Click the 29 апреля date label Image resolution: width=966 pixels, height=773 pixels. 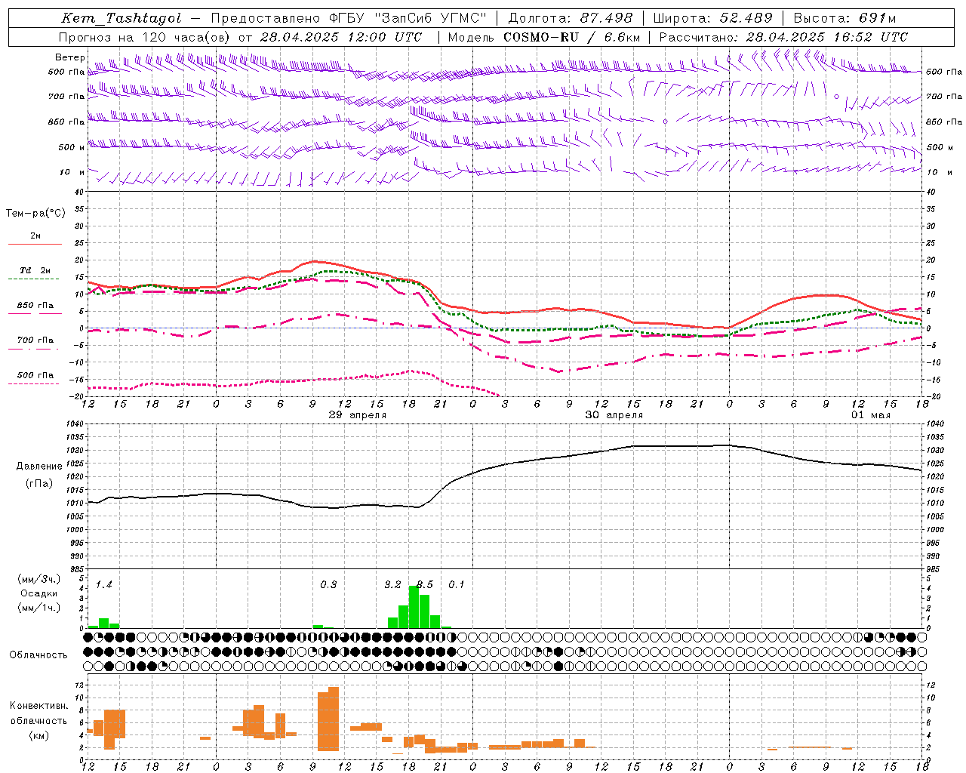[358, 415]
